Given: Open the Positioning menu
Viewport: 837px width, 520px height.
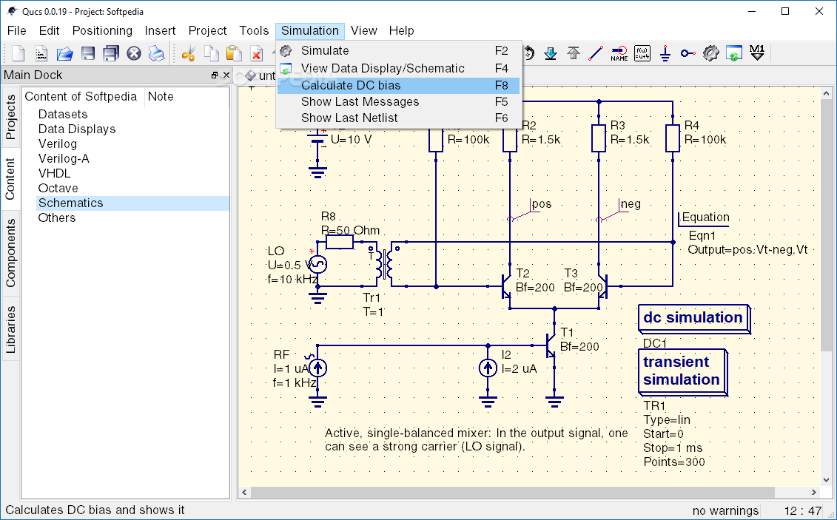Looking at the screenshot, I should tap(102, 31).
